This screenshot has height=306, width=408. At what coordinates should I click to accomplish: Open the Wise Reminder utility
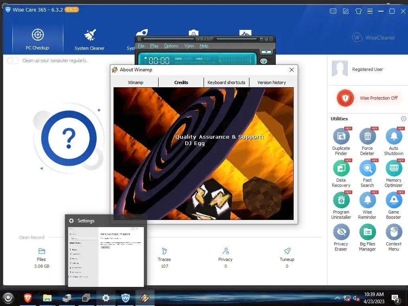click(367, 206)
